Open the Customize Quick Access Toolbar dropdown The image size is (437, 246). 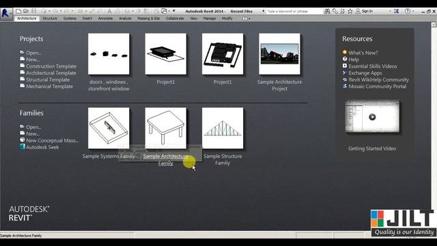coord(173,11)
